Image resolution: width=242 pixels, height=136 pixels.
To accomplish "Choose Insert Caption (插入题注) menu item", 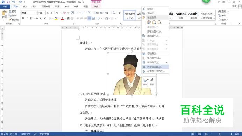I will point(155,58).
